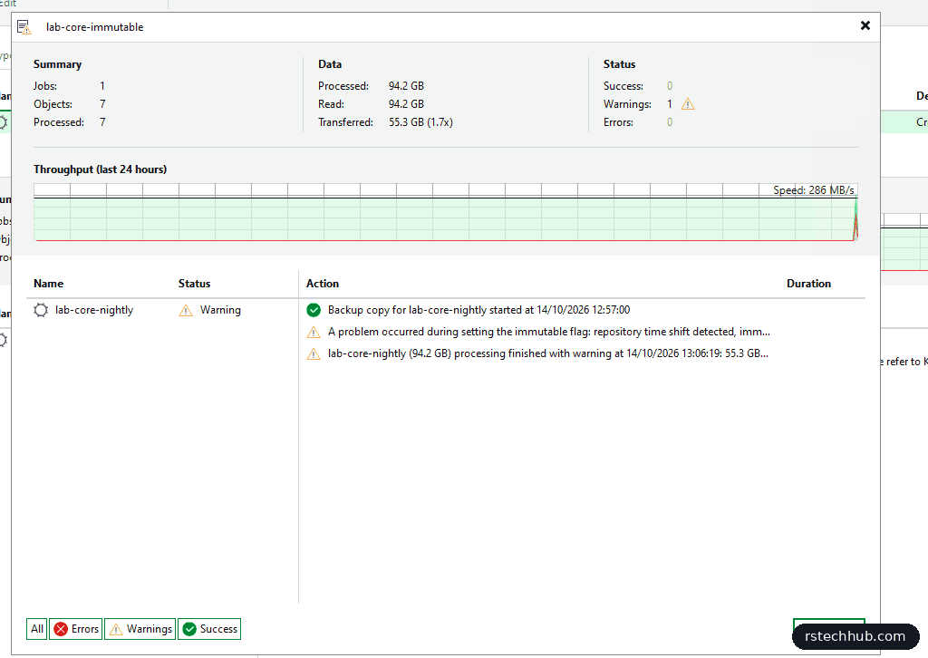The image size is (928, 658).
Task: Click the lab-core-immutable window title
Action: coord(94,27)
